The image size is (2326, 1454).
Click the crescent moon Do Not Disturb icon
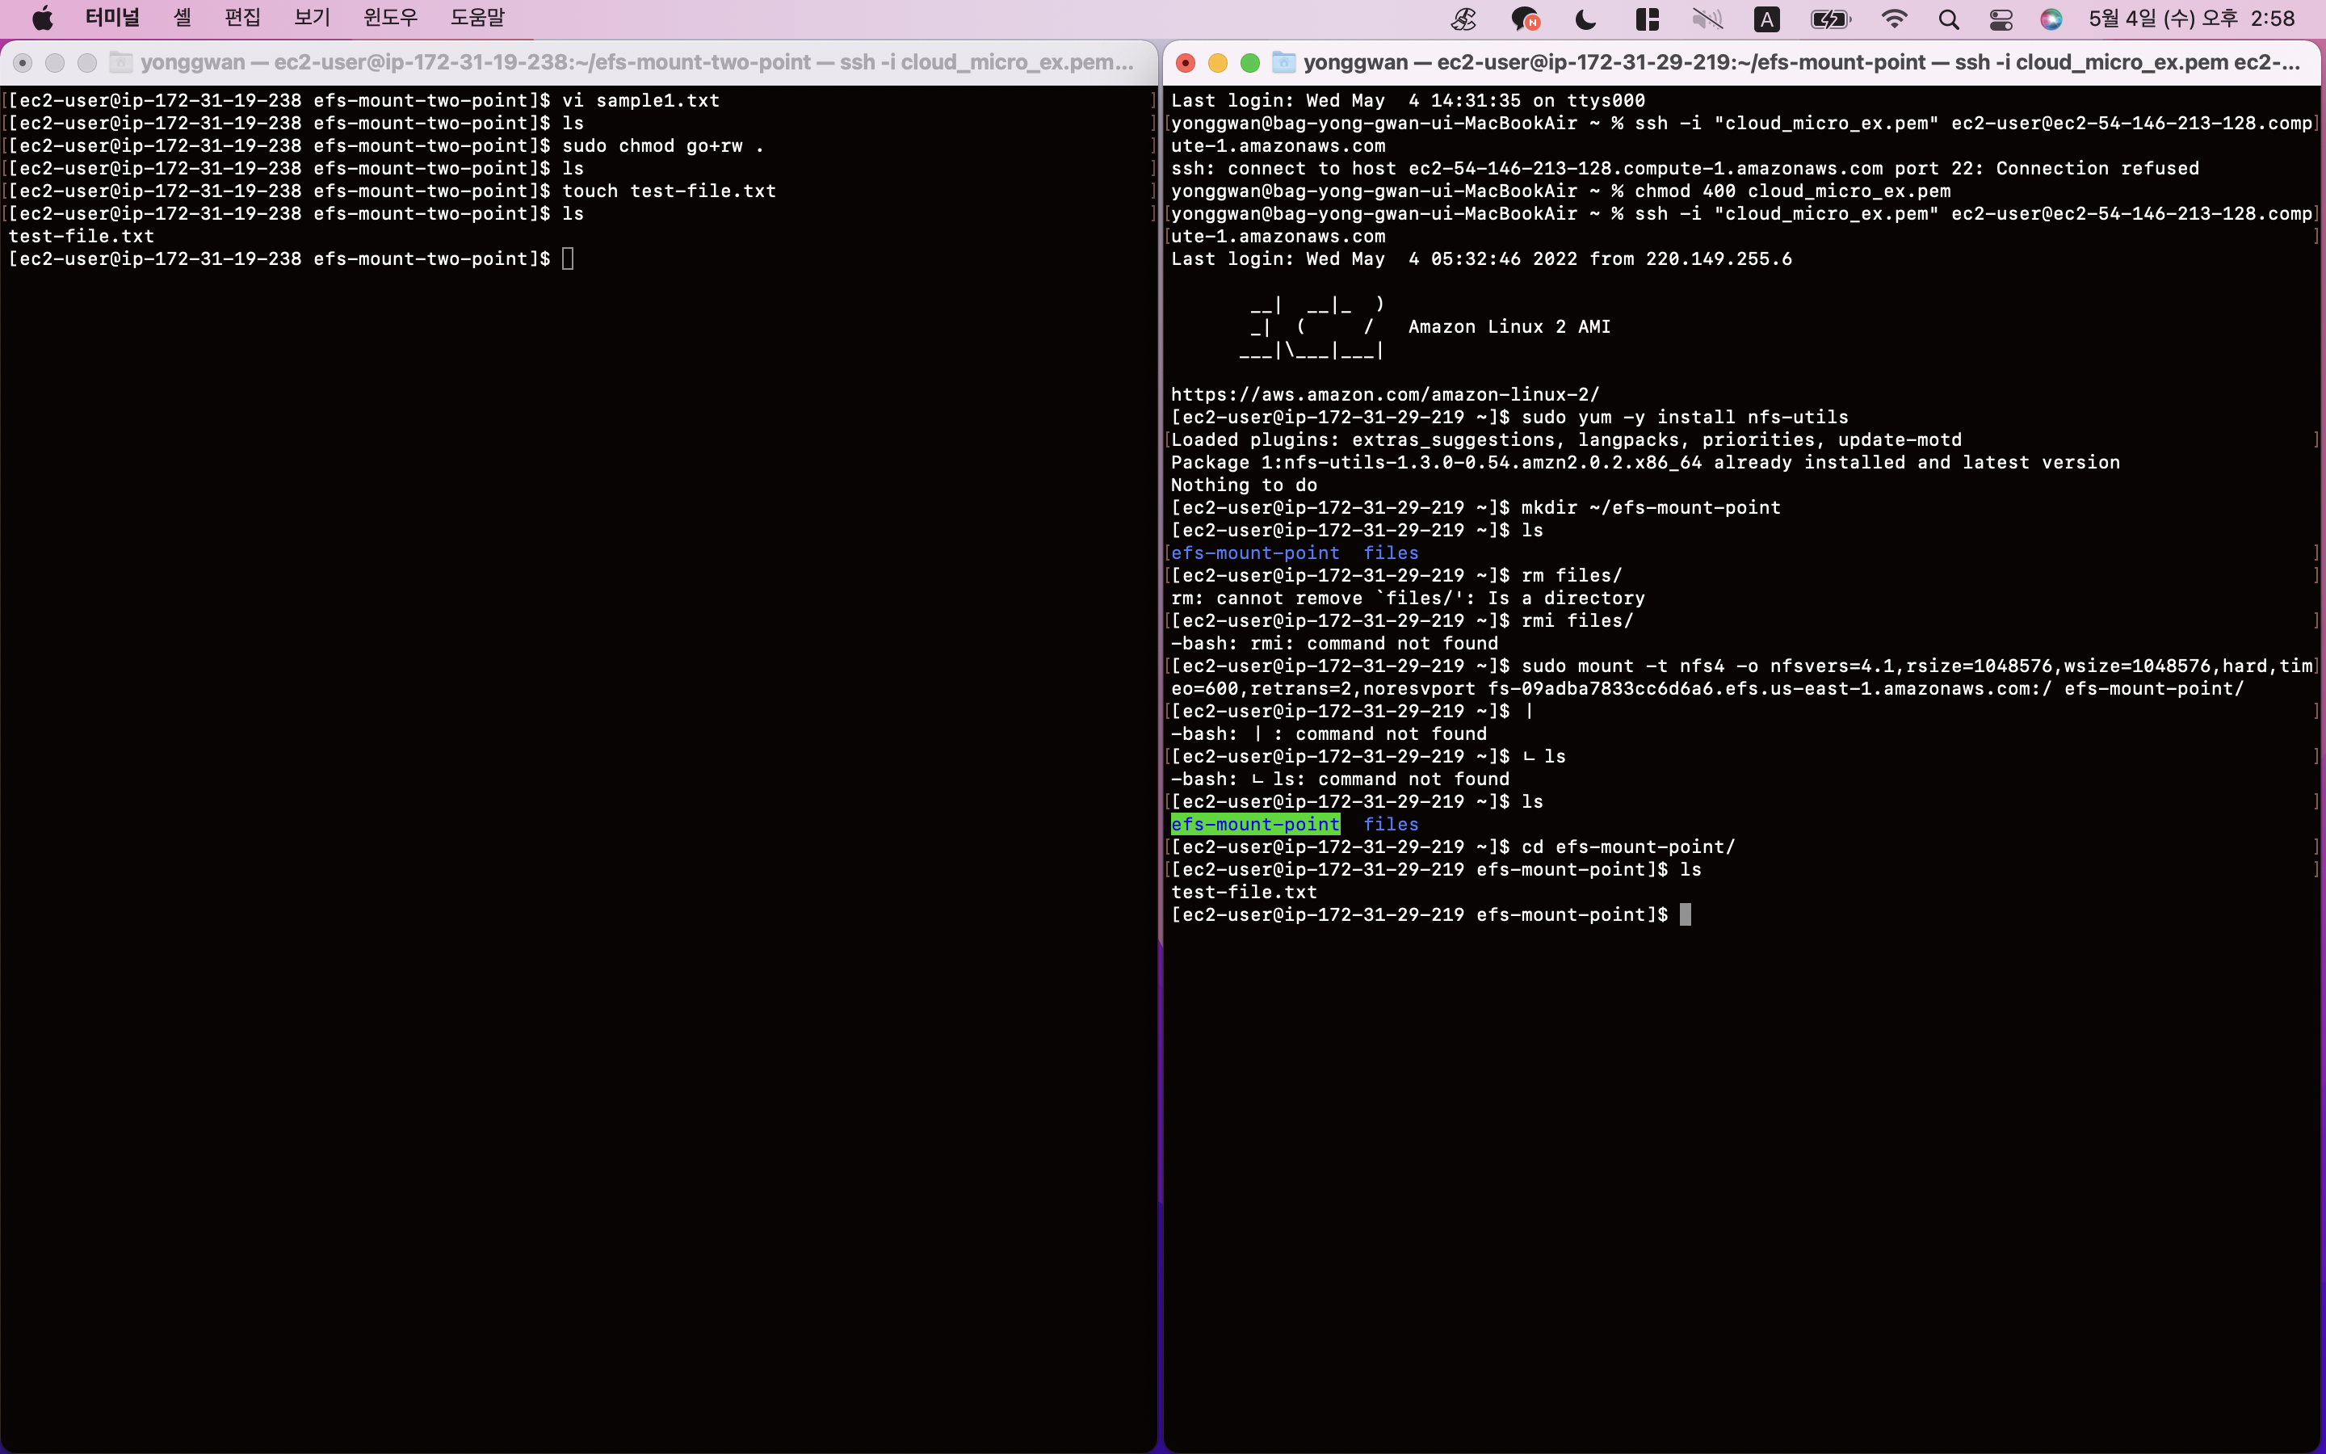tap(1586, 19)
